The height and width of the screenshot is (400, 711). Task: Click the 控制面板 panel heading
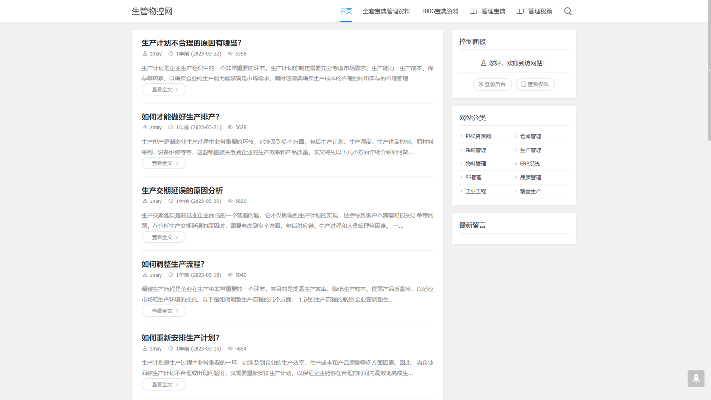[473, 42]
